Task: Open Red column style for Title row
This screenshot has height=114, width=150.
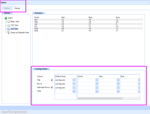Action: click(x=118, y=80)
